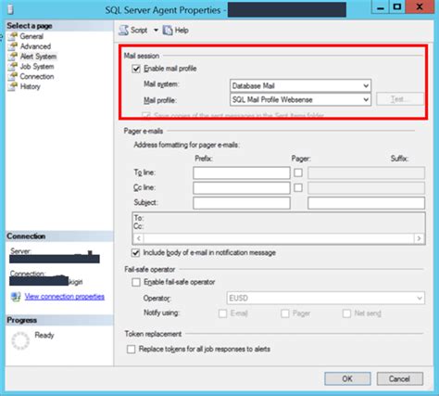
Task: Click the 'Select a page' heading
Action: 30,26
